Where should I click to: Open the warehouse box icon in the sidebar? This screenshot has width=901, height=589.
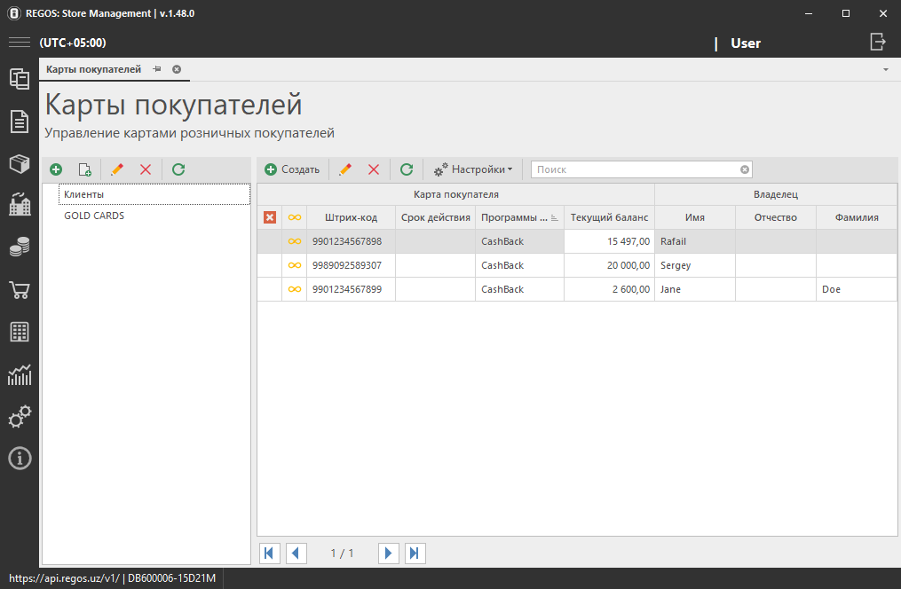(x=19, y=163)
